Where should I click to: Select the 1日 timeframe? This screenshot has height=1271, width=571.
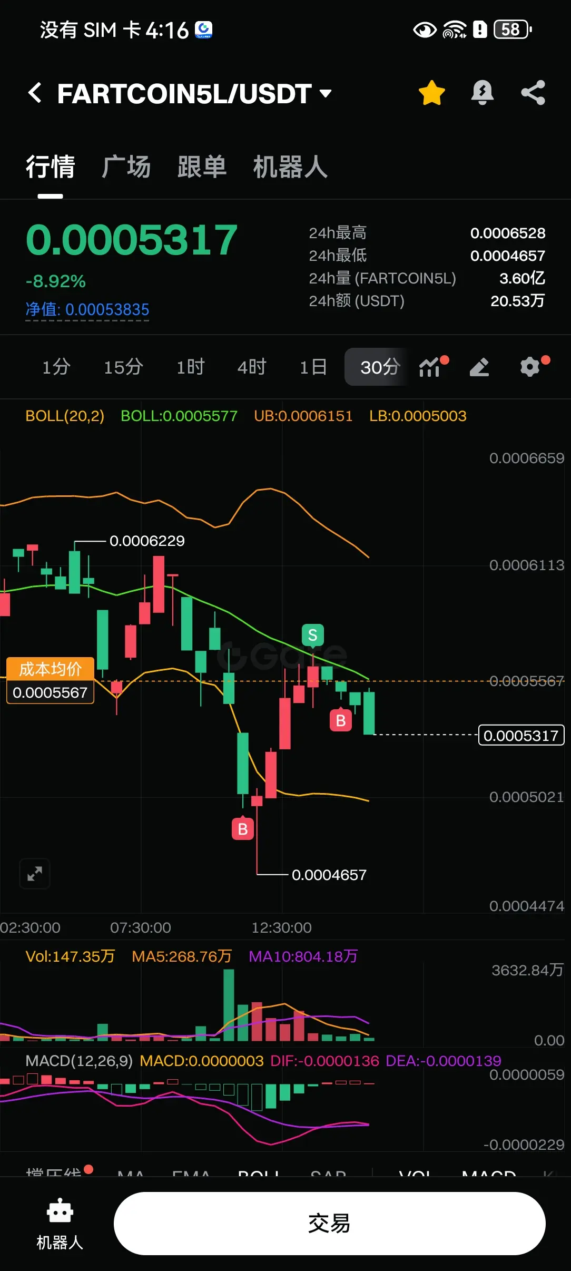coord(313,367)
